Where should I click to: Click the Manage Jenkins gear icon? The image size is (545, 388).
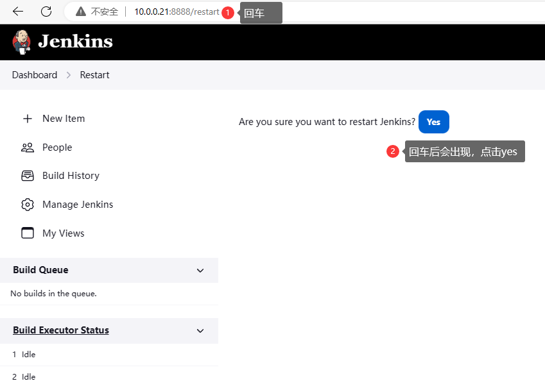(x=28, y=205)
